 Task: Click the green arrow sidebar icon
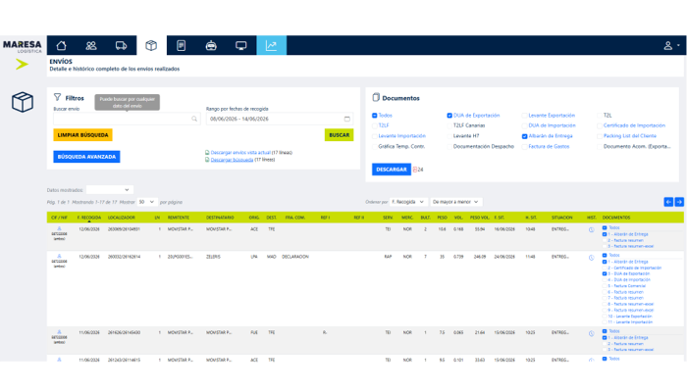point(22,65)
